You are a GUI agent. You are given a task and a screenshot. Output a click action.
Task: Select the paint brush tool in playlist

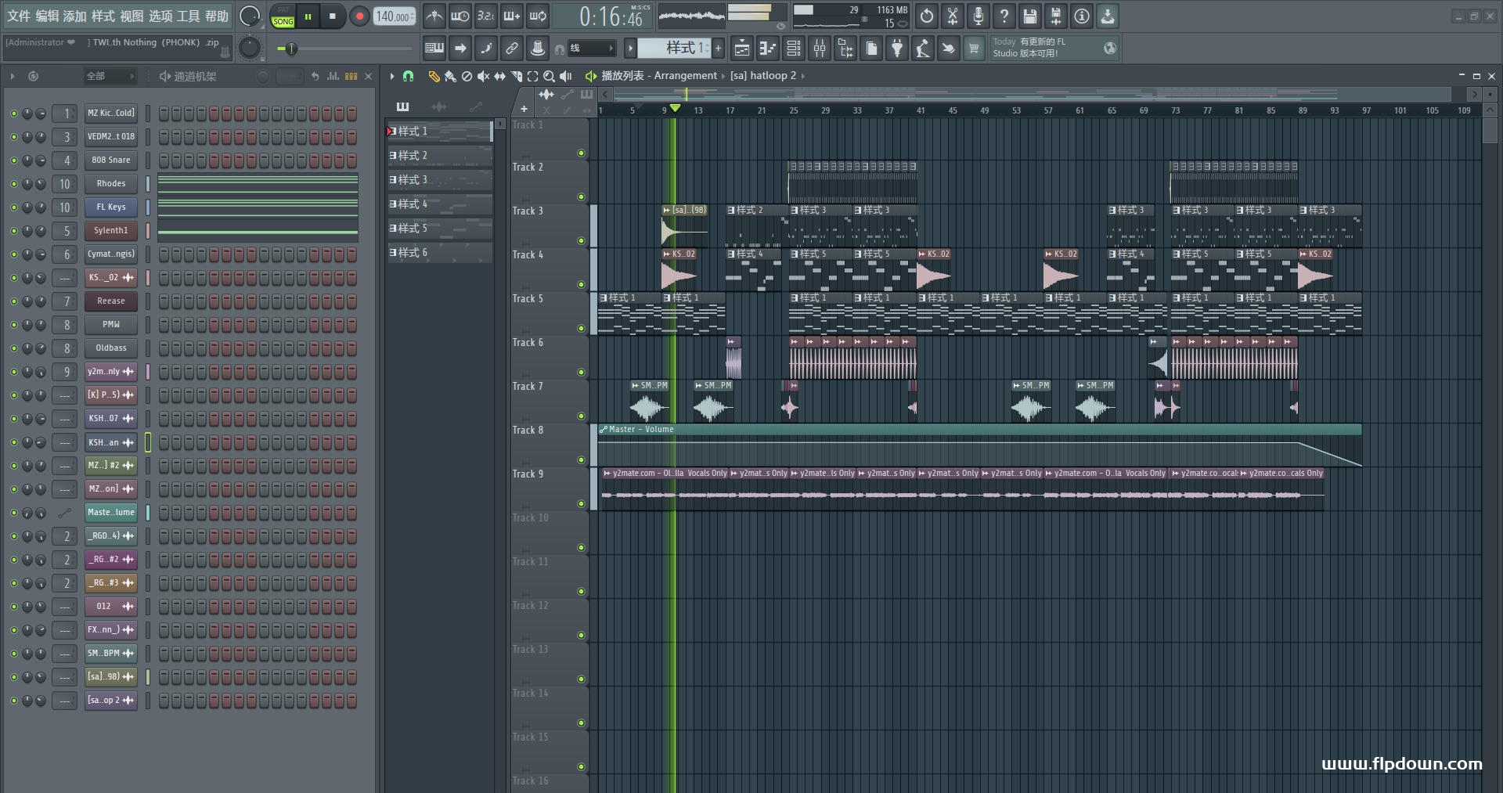point(450,76)
